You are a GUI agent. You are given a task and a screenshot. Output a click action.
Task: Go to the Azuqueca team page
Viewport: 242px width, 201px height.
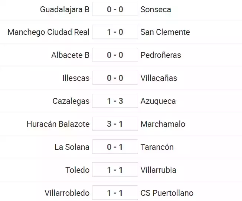pos(158,101)
